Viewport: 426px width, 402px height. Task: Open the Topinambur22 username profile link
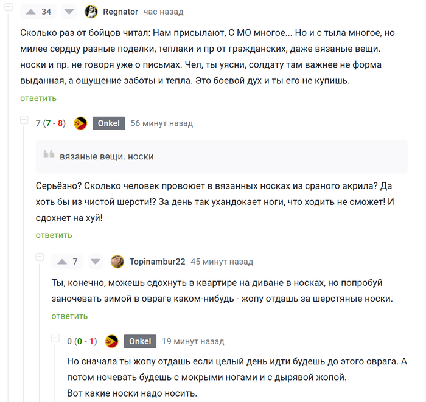coord(157,262)
